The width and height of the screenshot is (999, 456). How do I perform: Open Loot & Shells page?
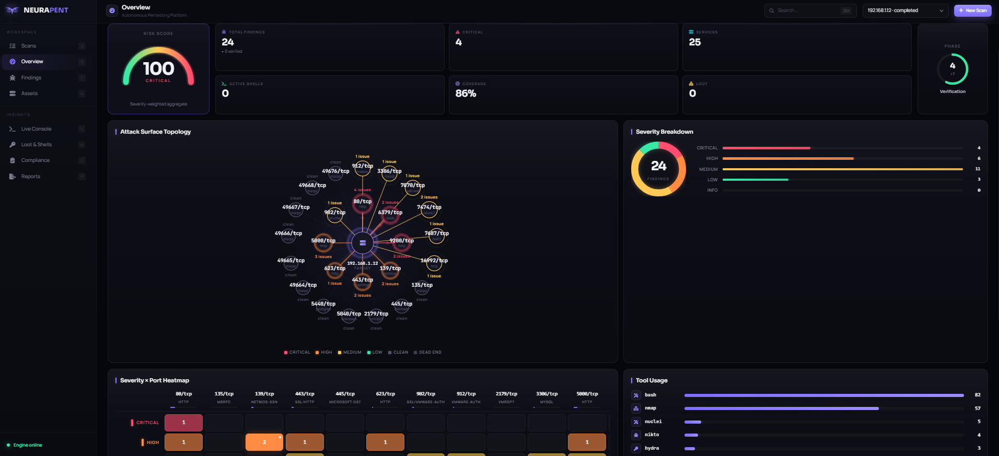click(x=48, y=145)
